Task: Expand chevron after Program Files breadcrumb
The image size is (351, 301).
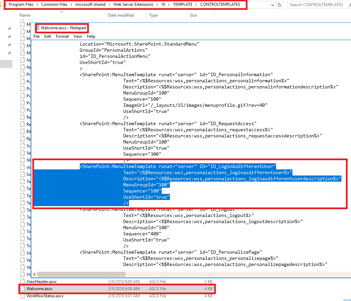Action: click(x=37, y=4)
